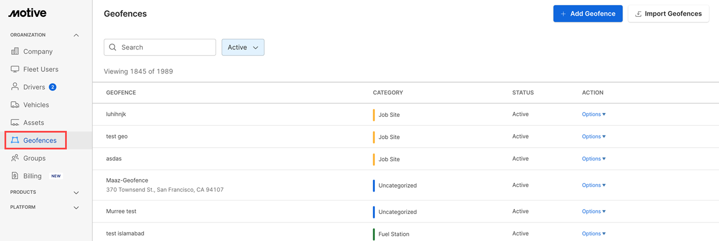Click the Groups people icon

(x=15, y=158)
